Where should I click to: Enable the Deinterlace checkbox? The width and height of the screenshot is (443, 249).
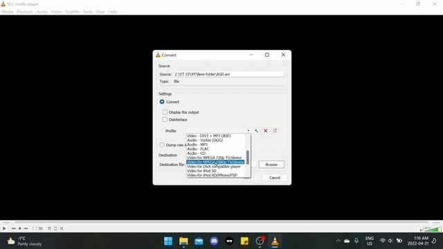point(165,120)
